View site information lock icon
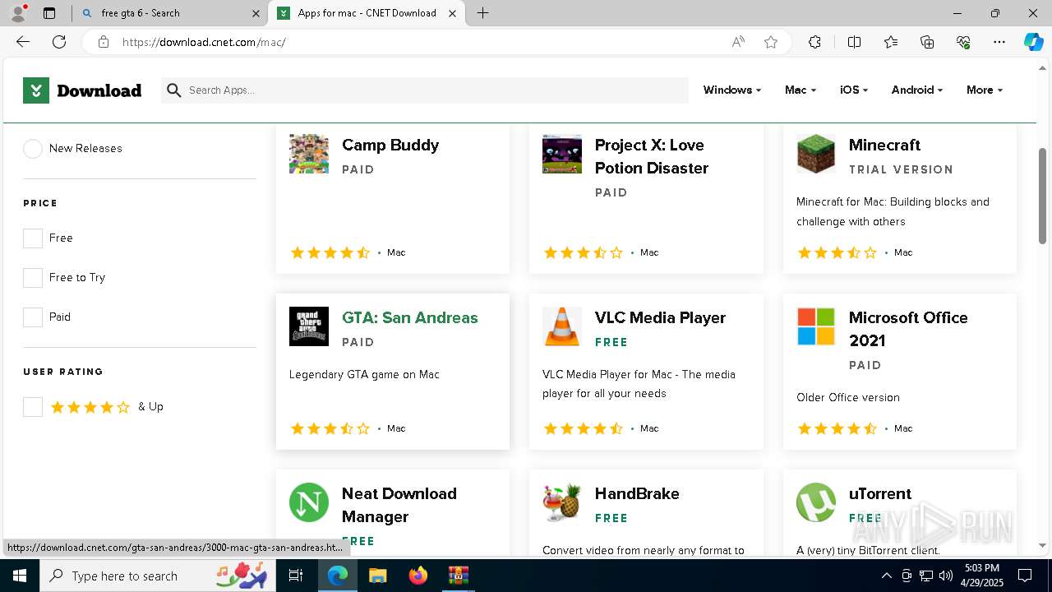Image resolution: width=1052 pixels, height=592 pixels. pos(104,42)
